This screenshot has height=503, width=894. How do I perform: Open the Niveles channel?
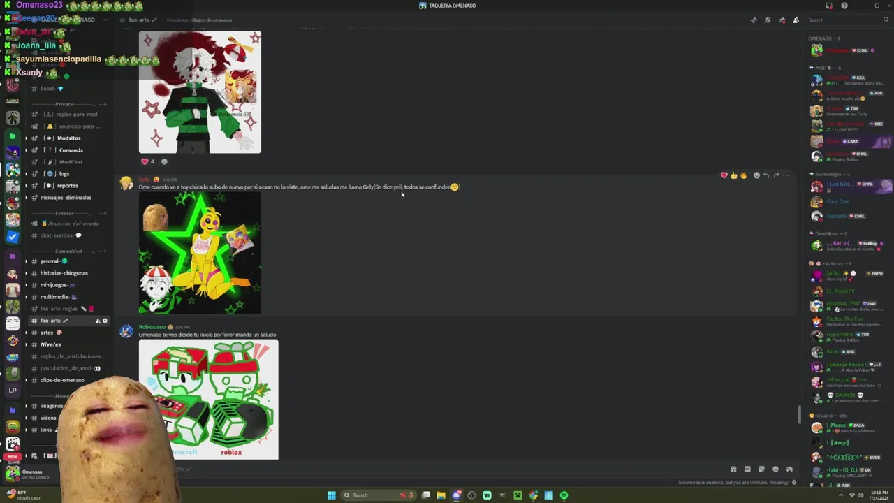pos(68,344)
